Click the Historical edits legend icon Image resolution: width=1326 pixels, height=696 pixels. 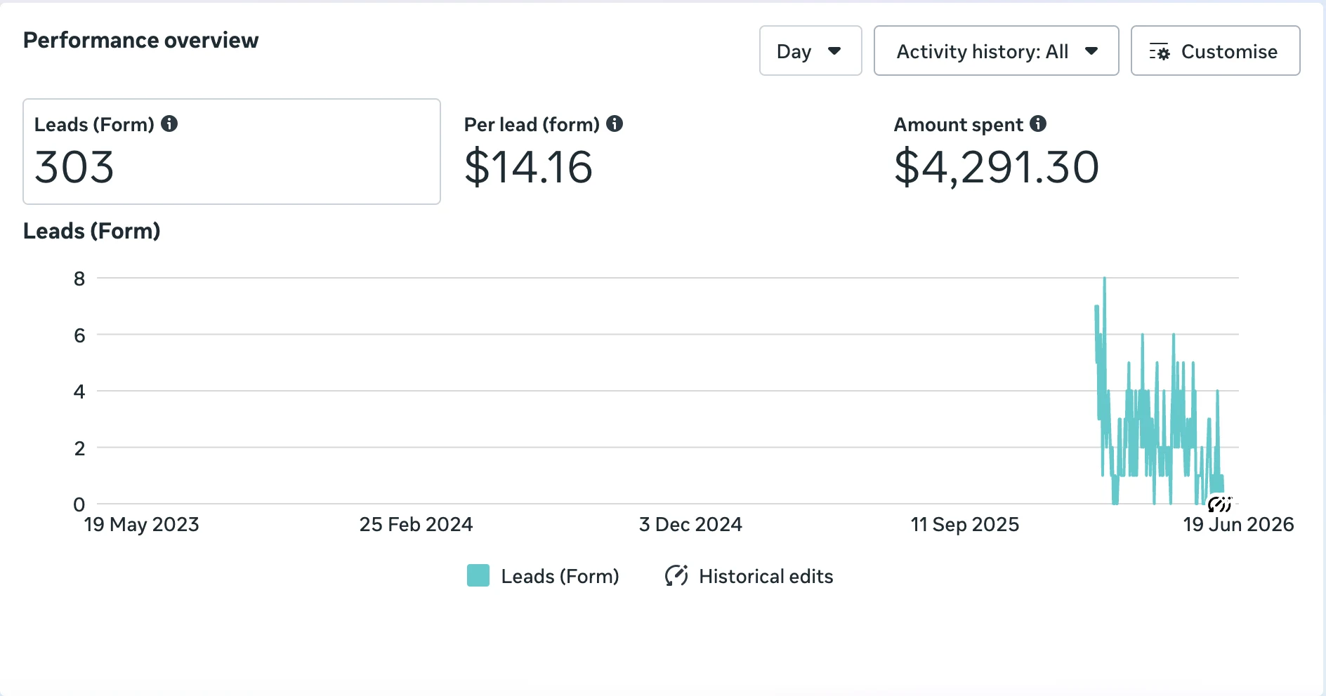pyautogui.click(x=676, y=575)
